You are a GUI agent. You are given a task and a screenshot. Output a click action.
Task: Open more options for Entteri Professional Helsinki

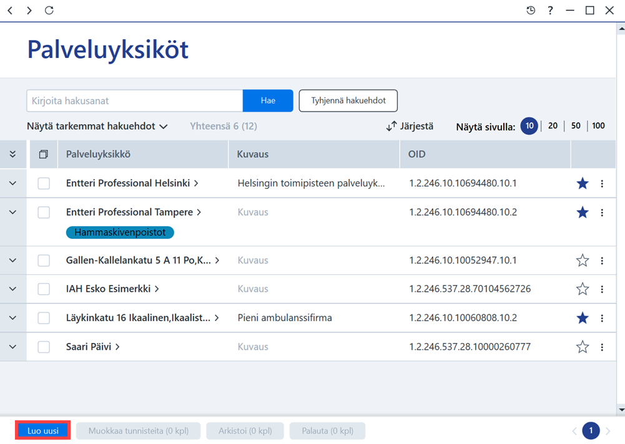click(x=602, y=183)
